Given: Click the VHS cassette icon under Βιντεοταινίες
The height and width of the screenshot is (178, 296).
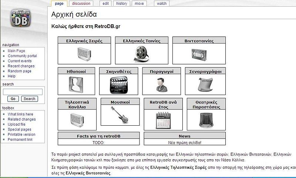Looking at the screenshot, I should click(199, 55).
